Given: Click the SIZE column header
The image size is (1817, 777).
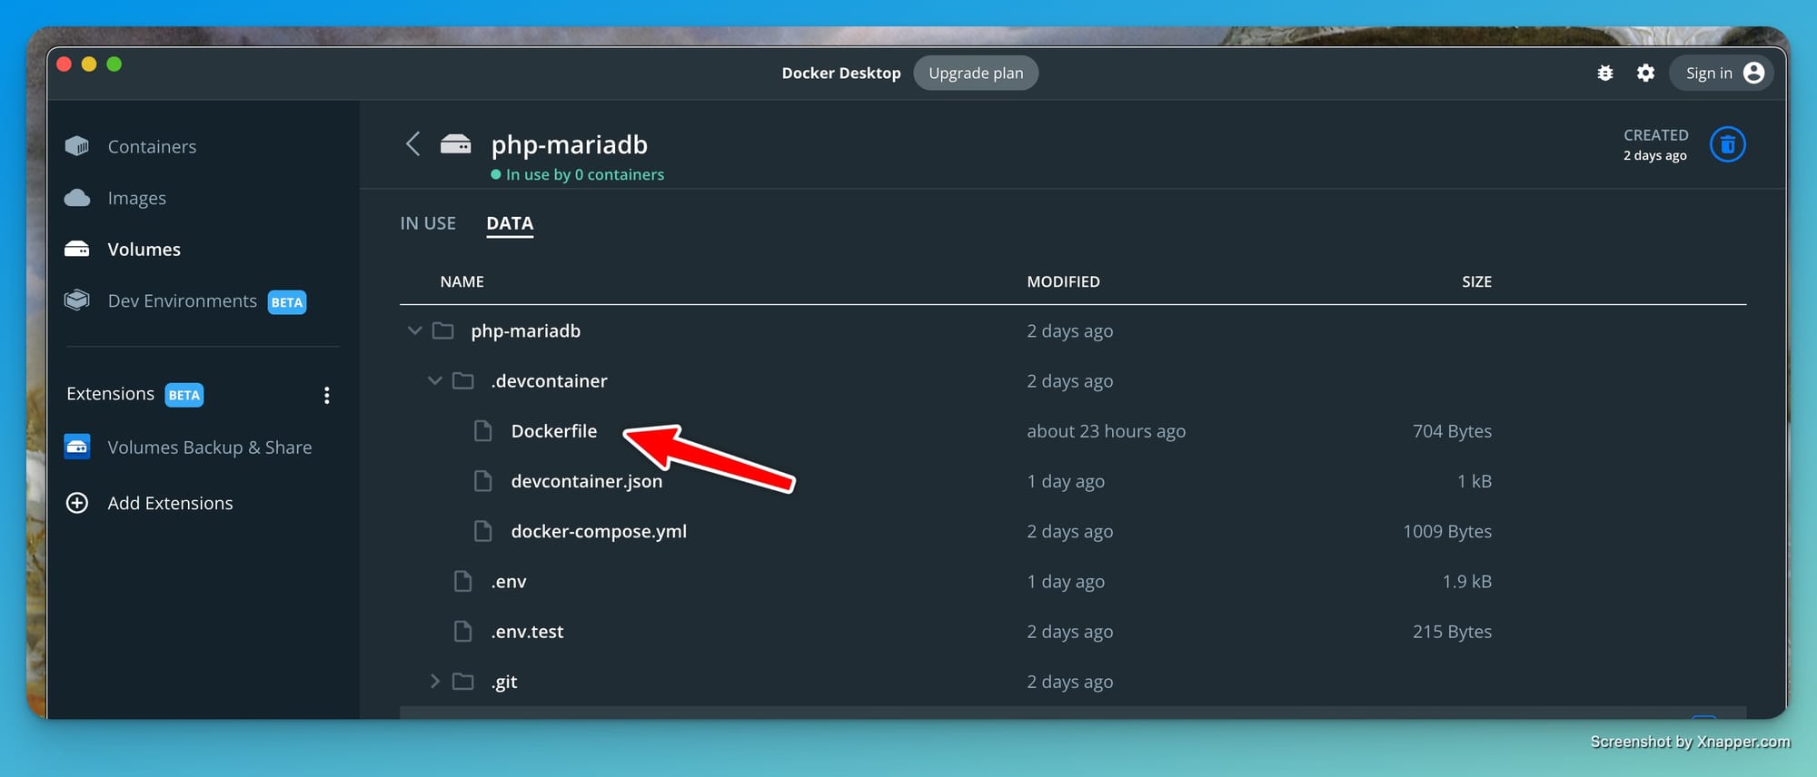Looking at the screenshot, I should [1476, 281].
